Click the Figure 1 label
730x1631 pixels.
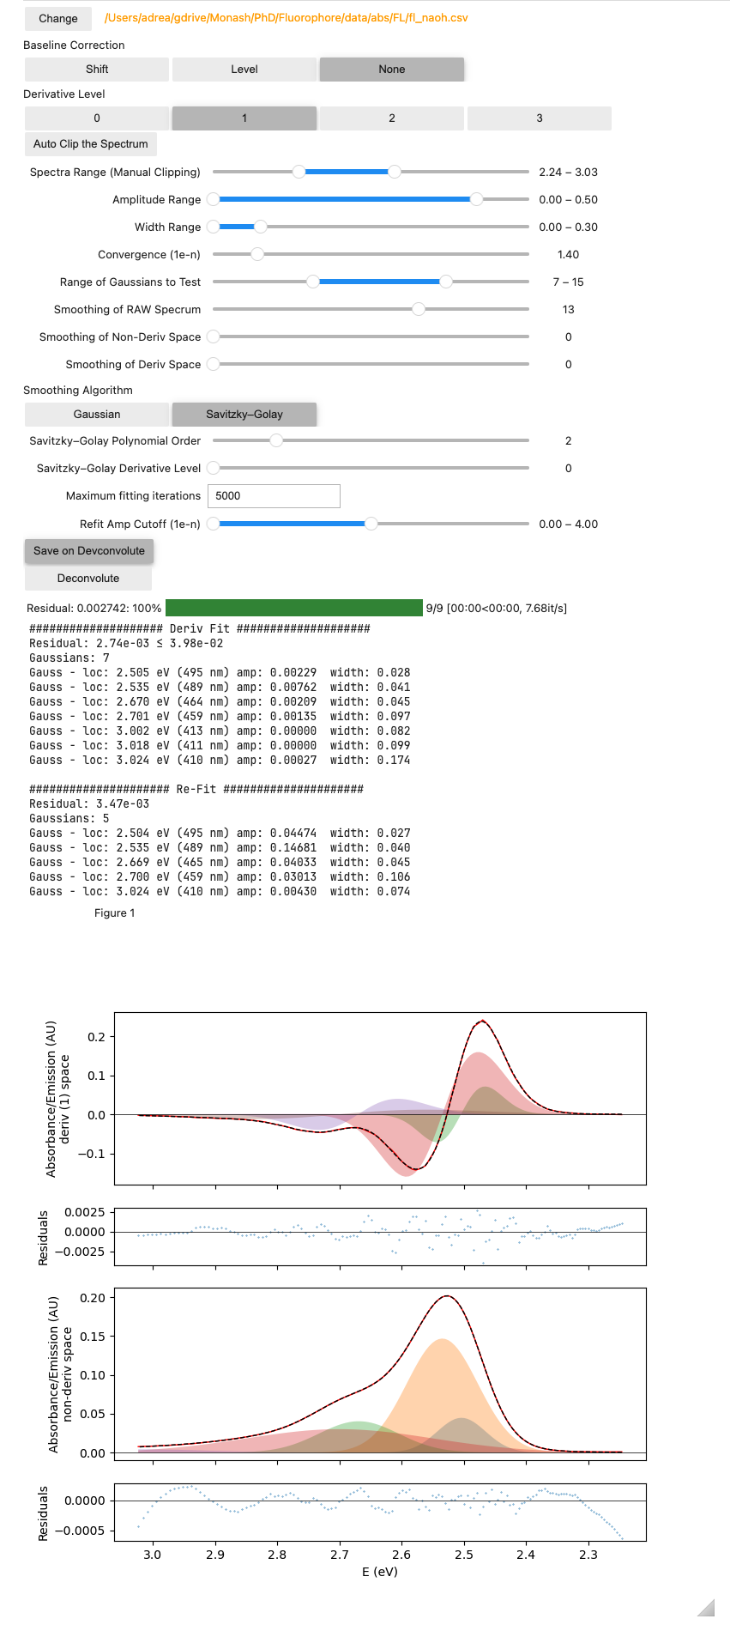(x=115, y=913)
